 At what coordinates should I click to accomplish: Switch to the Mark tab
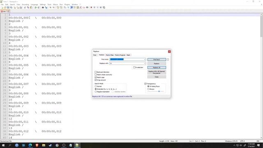(x=128, y=55)
